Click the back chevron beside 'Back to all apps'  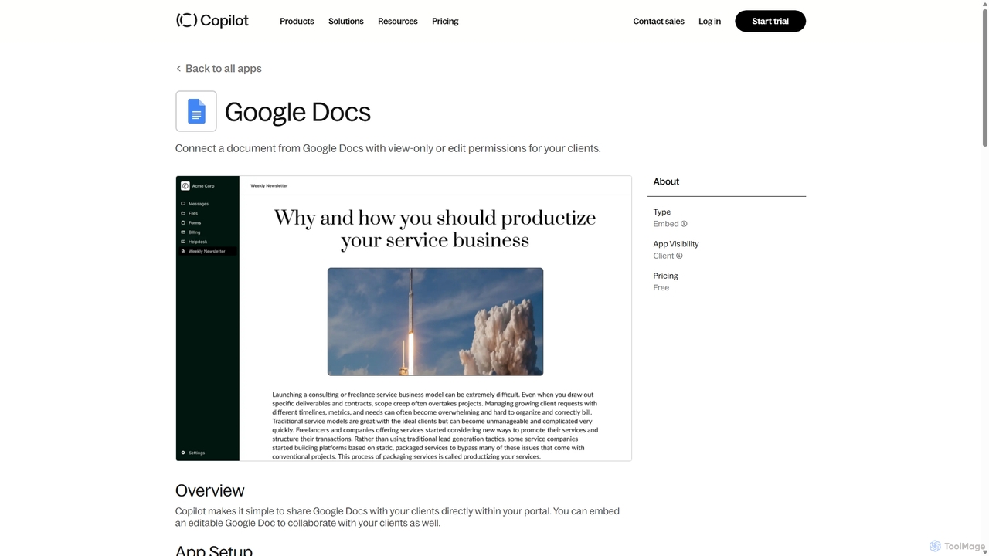[178, 69]
